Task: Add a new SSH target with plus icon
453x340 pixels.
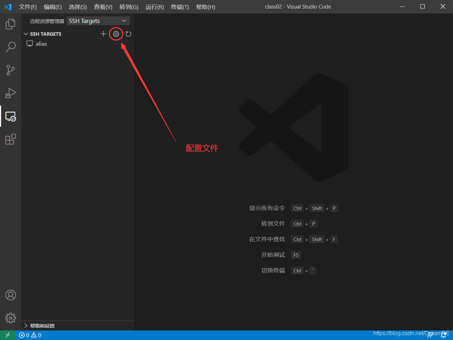Action: 103,34
